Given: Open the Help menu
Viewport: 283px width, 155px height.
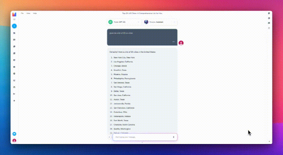Looking at the screenshot, I should click(x=35, y=13).
